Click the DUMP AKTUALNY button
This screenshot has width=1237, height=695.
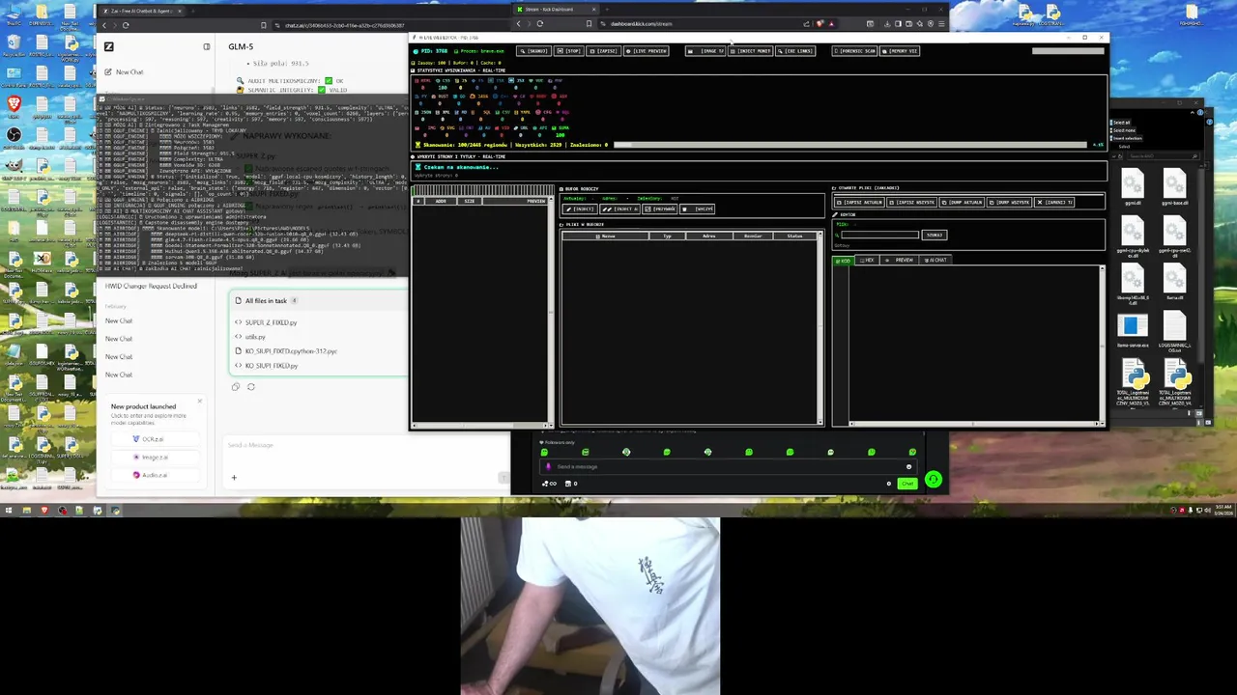964,203
